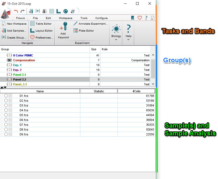218x179 pixels.
Task: Create a New Workspace
Action: (14, 24)
